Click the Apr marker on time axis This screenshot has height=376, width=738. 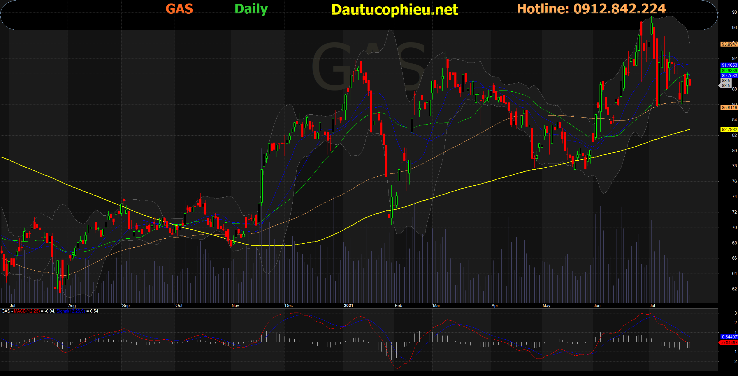coord(495,306)
